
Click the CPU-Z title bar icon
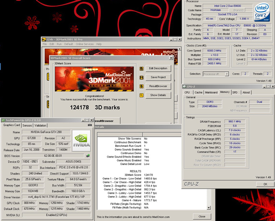(184, 87)
